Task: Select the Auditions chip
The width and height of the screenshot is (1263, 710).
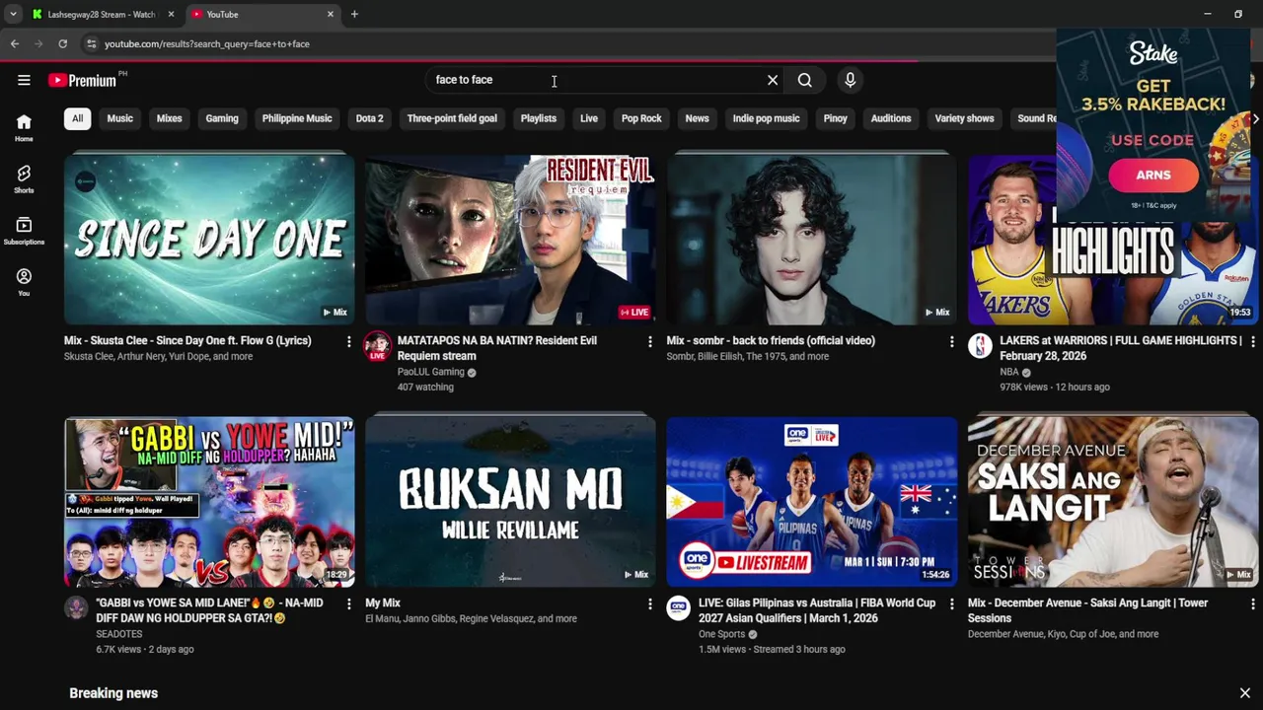Action: coord(891,118)
